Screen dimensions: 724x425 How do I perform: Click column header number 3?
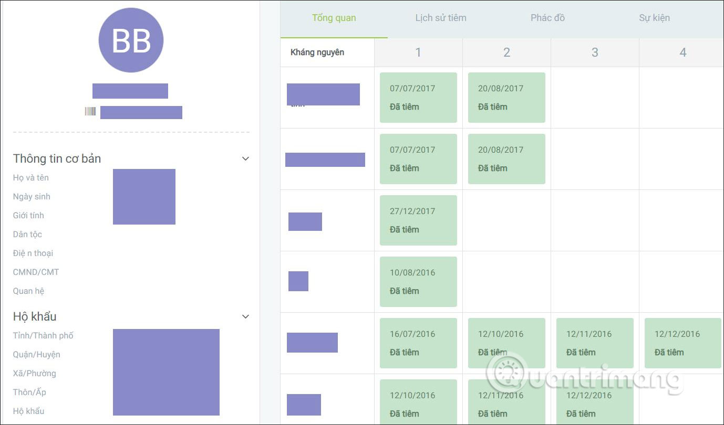[x=595, y=52]
